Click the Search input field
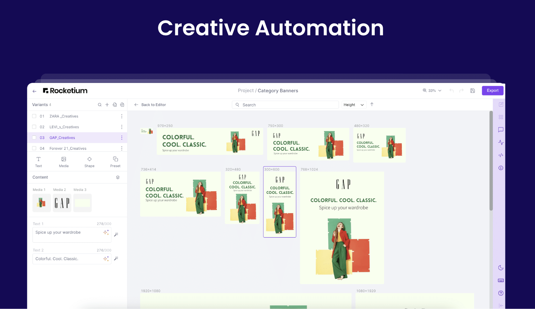This screenshot has width=535, height=309. tap(285, 105)
